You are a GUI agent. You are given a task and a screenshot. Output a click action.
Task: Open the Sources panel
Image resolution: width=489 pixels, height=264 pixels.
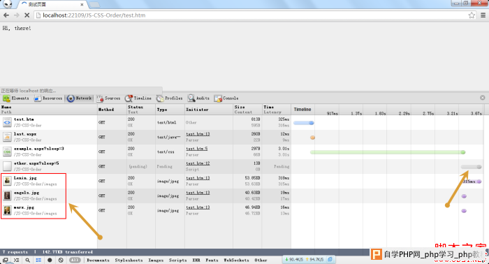(108, 98)
